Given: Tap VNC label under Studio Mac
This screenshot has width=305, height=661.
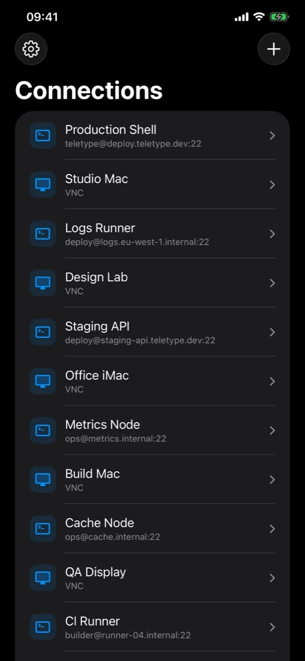Looking at the screenshot, I should tap(74, 193).
